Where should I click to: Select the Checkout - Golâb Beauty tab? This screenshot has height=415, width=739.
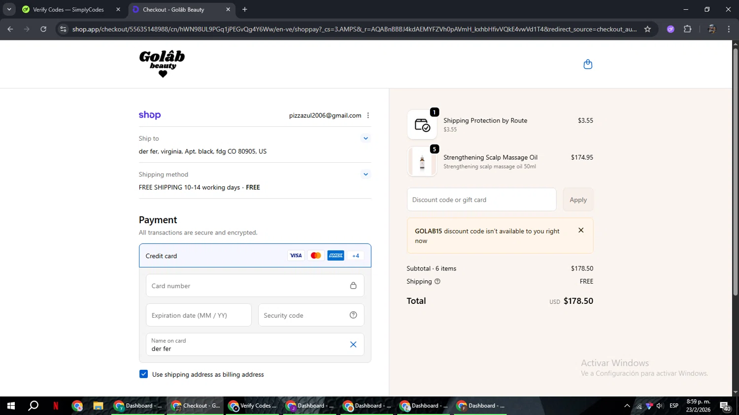click(173, 9)
